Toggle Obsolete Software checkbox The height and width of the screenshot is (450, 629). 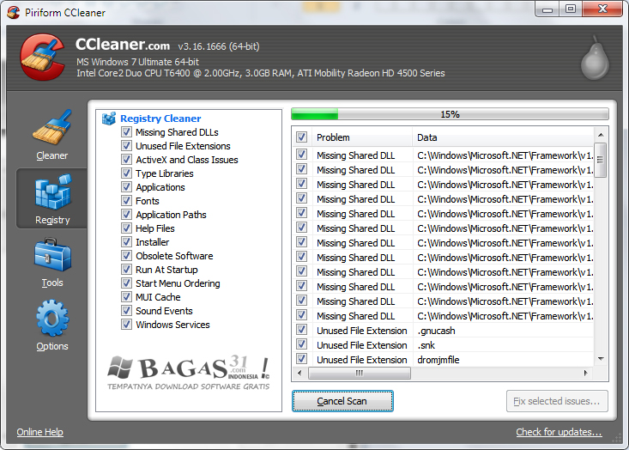tap(126, 255)
